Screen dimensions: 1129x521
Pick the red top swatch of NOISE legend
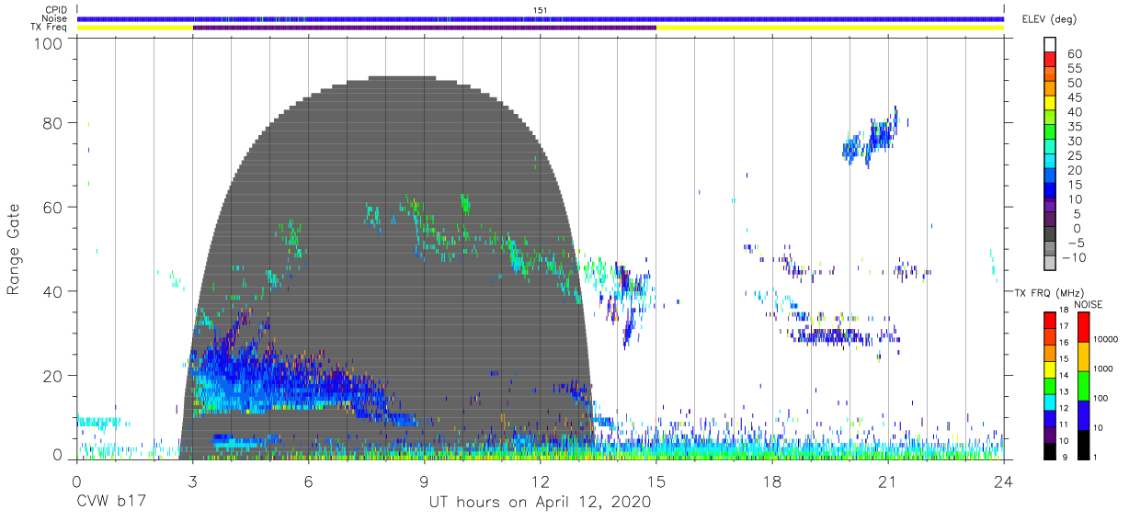pyautogui.click(x=1082, y=327)
